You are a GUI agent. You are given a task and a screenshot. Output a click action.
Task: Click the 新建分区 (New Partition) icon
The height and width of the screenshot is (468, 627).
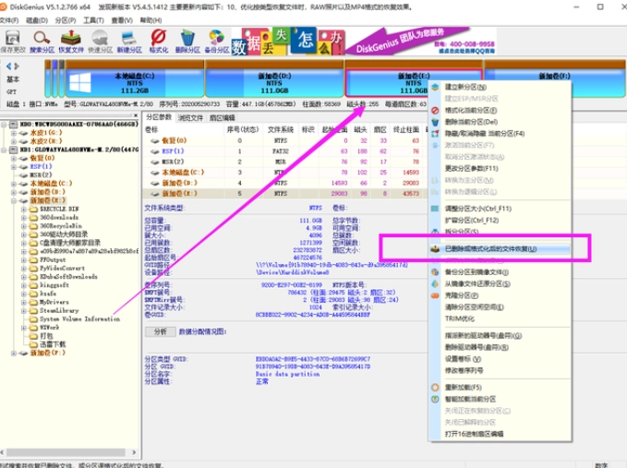coord(129,42)
